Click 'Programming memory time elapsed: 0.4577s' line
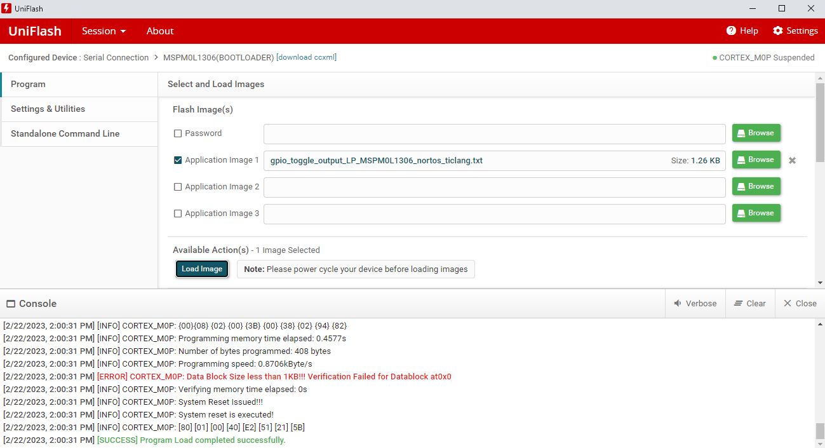 point(175,339)
